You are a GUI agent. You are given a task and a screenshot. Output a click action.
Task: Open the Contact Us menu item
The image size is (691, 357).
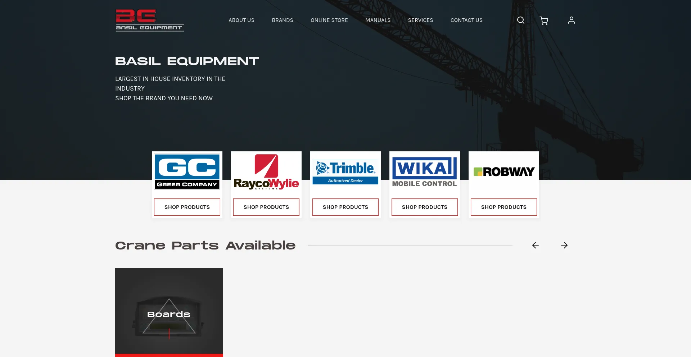click(x=466, y=20)
